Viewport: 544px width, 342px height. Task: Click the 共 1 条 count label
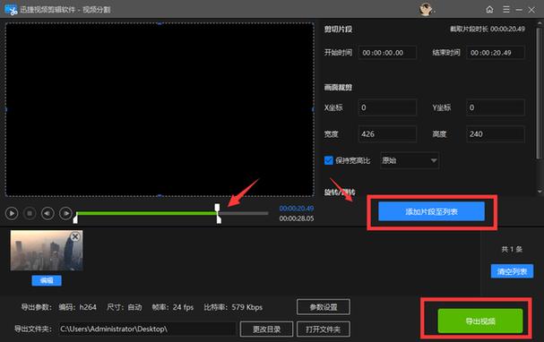(512, 249)
